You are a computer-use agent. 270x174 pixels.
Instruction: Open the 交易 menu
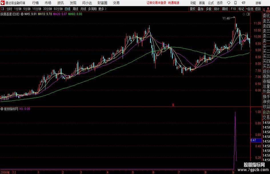pos(116,3)
